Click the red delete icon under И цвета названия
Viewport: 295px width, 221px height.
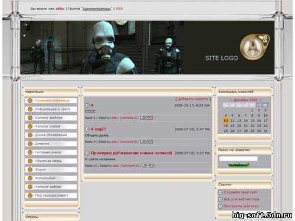(x=152, y=166)
